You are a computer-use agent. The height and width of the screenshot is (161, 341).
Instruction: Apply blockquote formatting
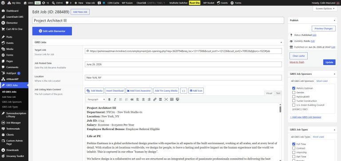click(132, 100)
